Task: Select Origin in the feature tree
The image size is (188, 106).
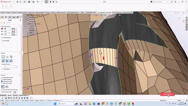Action: point(31,32)
